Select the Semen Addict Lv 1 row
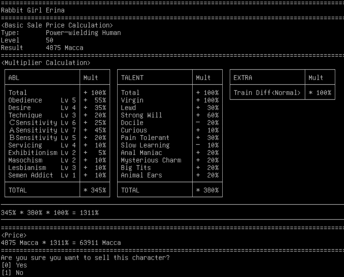Screen dimensions: 344x277 pyautogui.click(x=57, y=175)
